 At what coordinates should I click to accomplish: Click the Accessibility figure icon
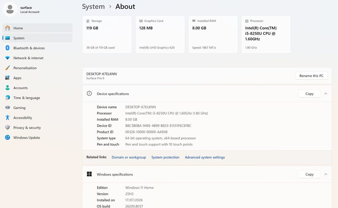(7, 118)
